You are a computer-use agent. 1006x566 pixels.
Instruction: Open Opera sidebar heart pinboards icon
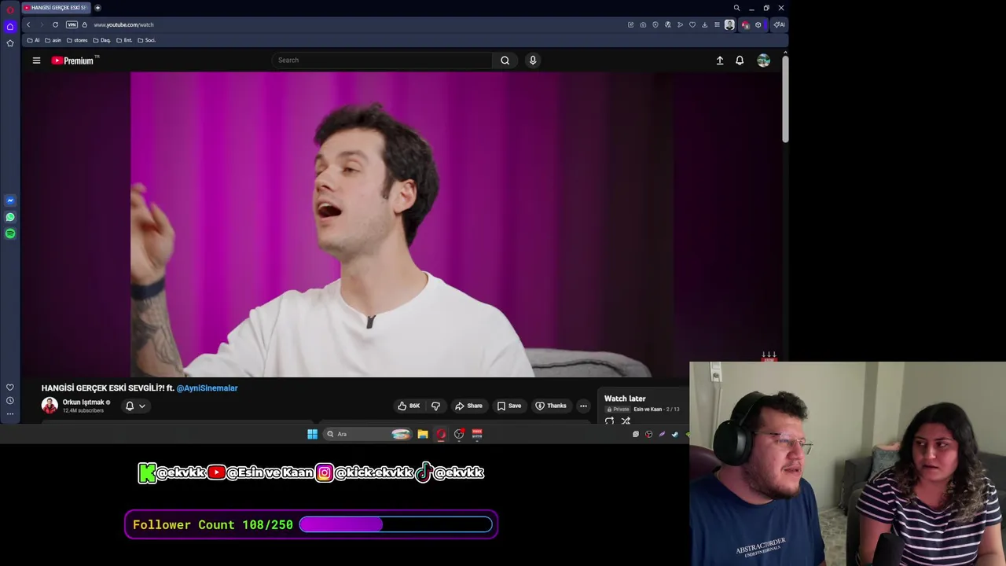pos(10,388)
